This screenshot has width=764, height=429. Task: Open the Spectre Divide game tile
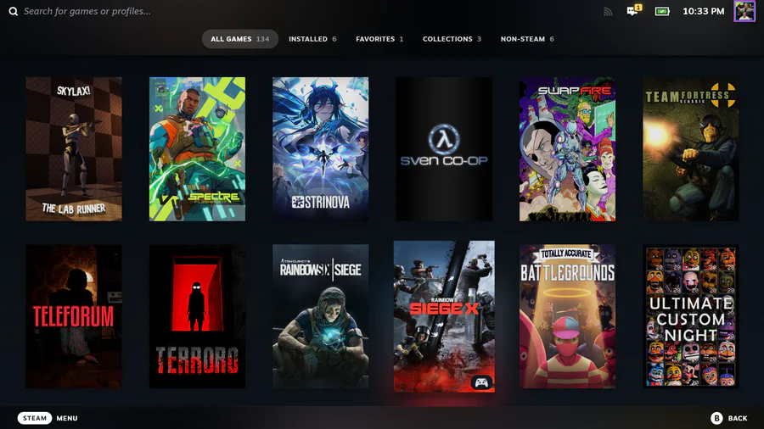pos(197,149)
